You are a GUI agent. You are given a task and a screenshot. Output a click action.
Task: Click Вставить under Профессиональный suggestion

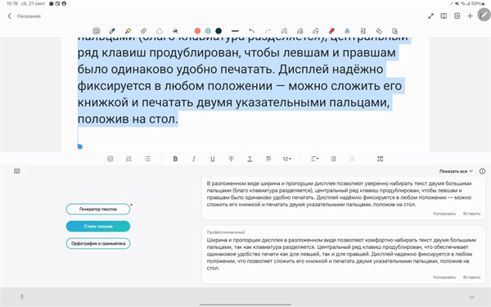click(x=471, y=278)
